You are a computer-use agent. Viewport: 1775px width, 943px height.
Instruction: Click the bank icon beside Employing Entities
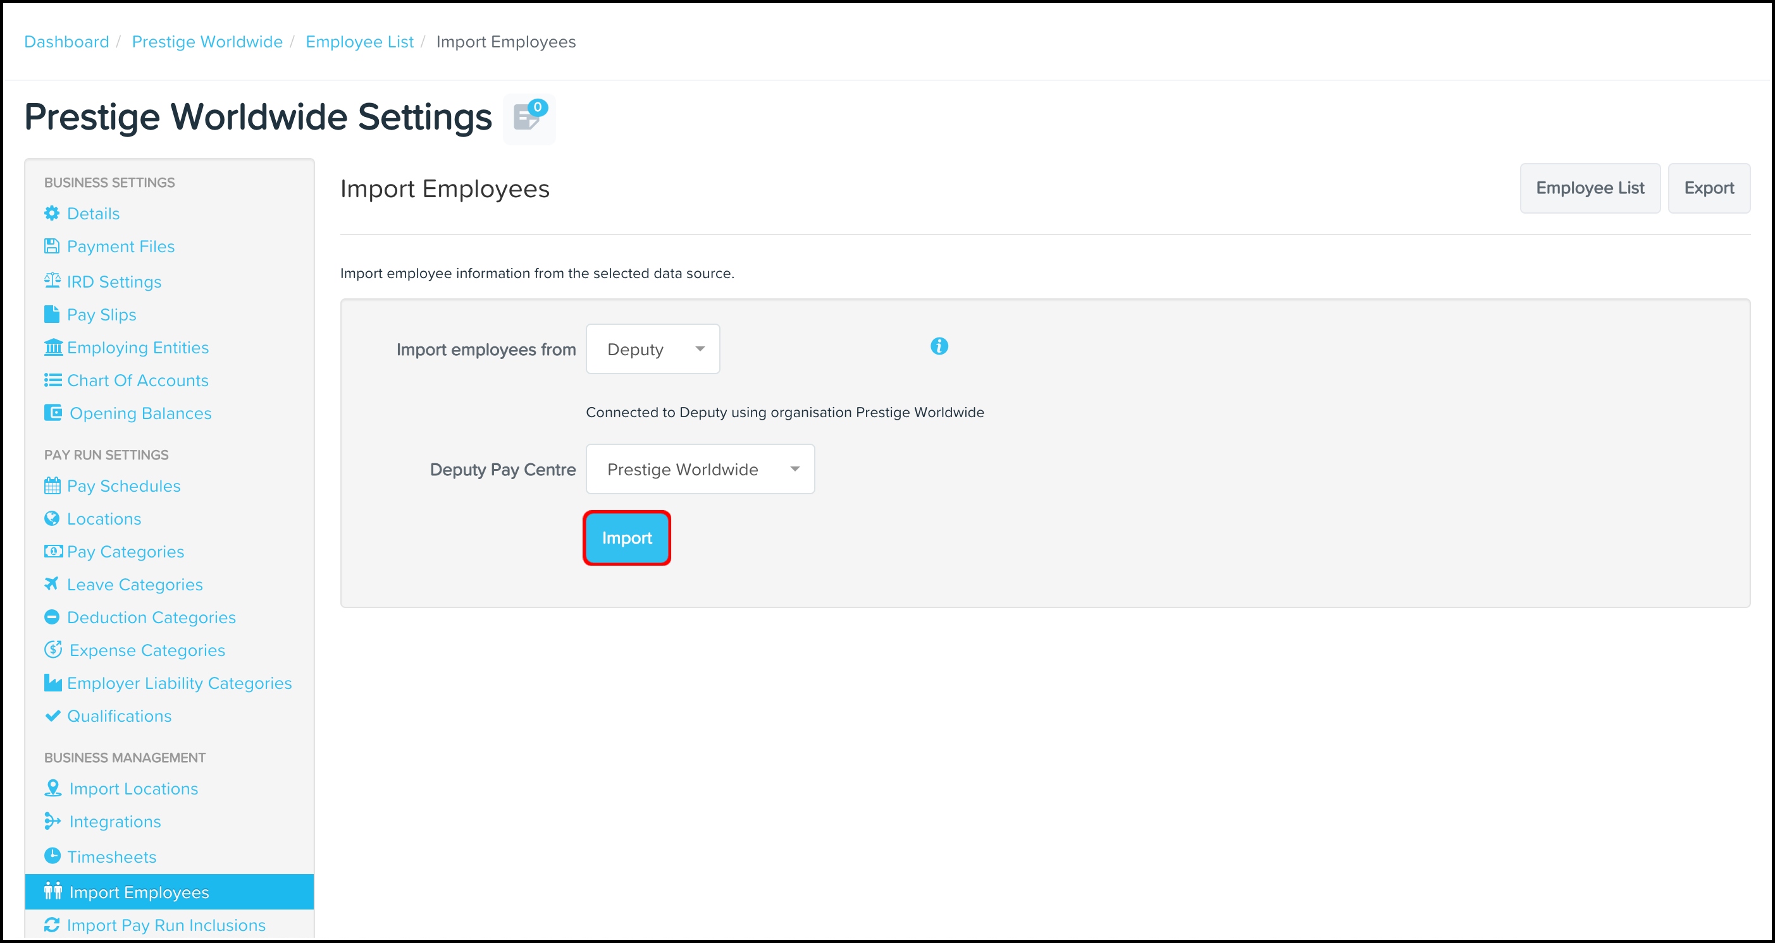pos(53,347)
